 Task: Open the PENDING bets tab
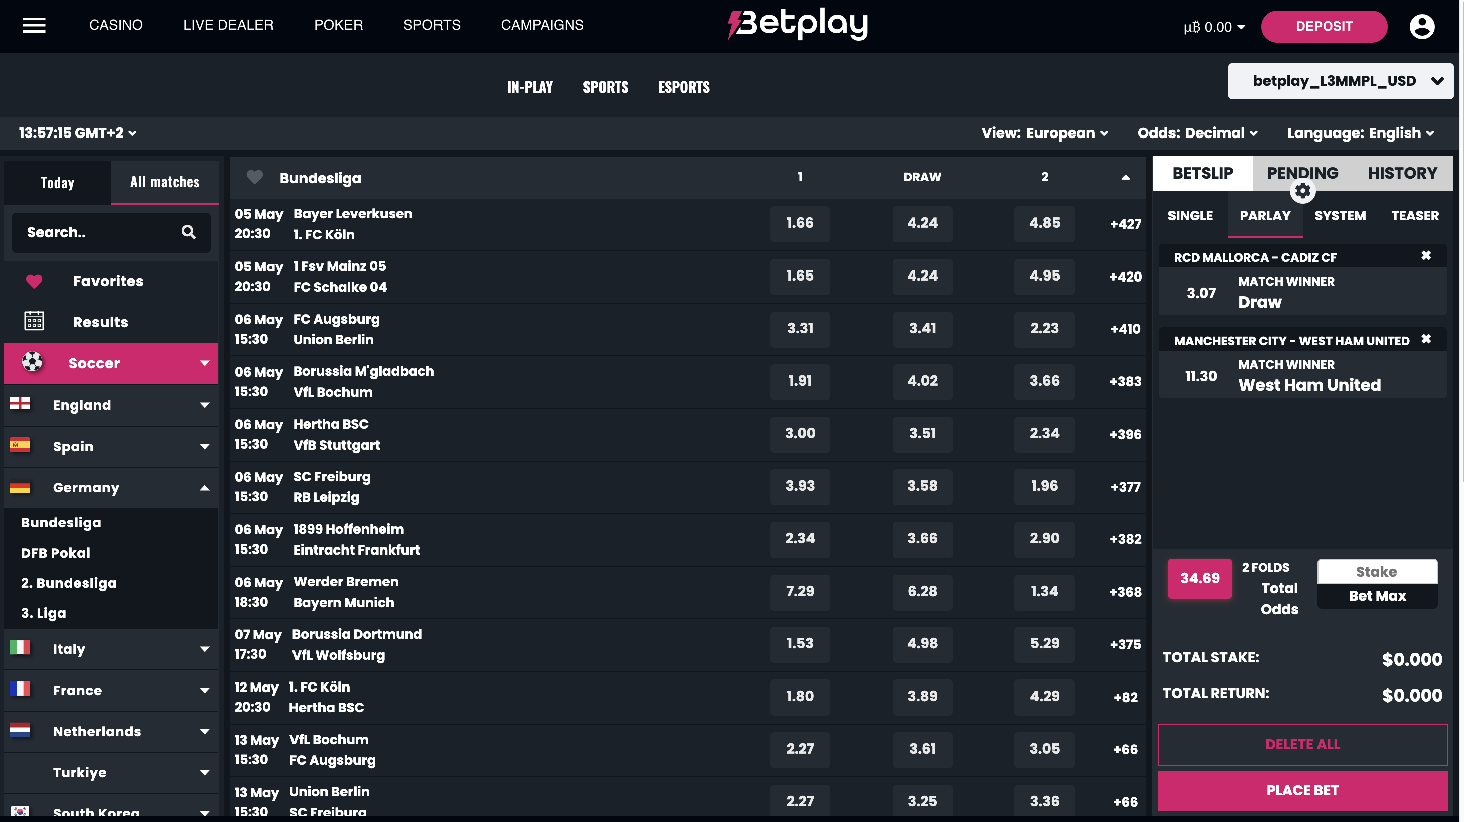point(1302,173)
